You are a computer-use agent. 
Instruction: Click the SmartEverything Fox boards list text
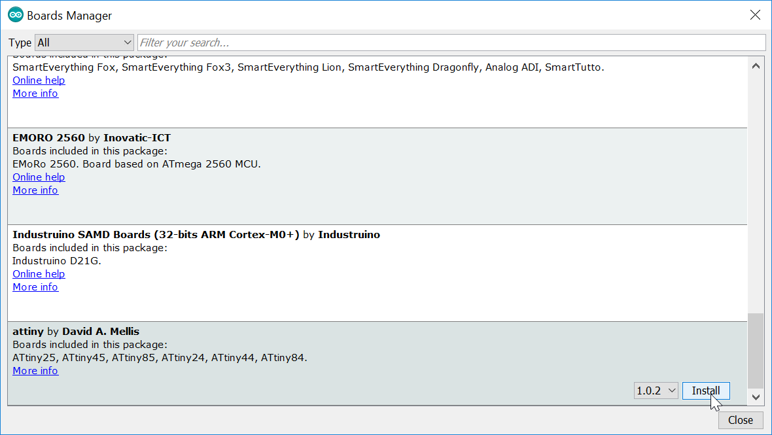tap(308, 67)
